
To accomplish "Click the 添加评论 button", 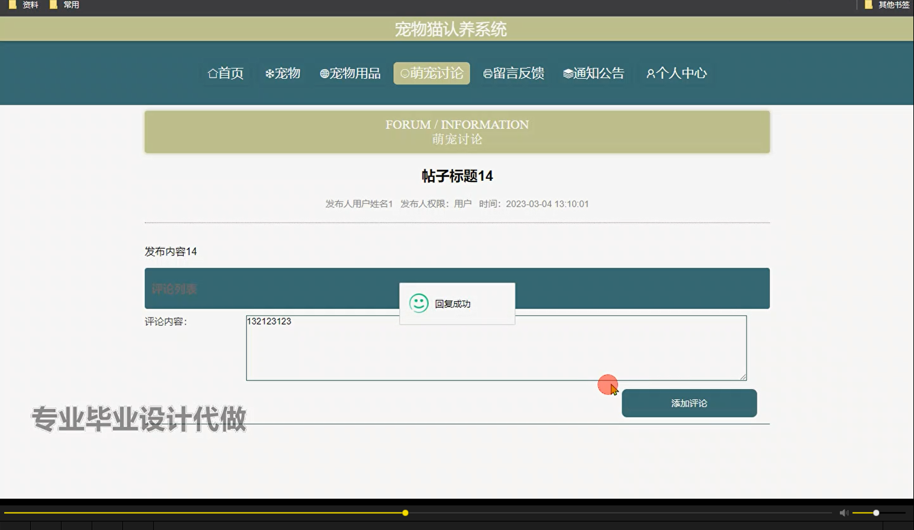I will [x=689, y=403].
